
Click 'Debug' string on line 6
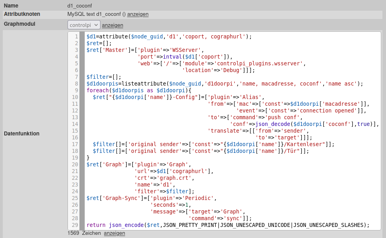click(231, 70)
